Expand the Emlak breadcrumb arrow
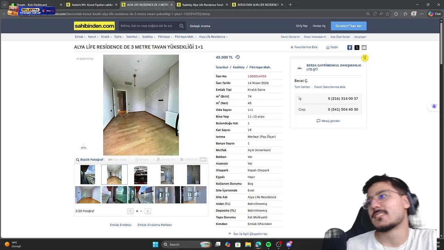Image resolution: width=444 pixels, height=250 pixels. click(85, 37)
